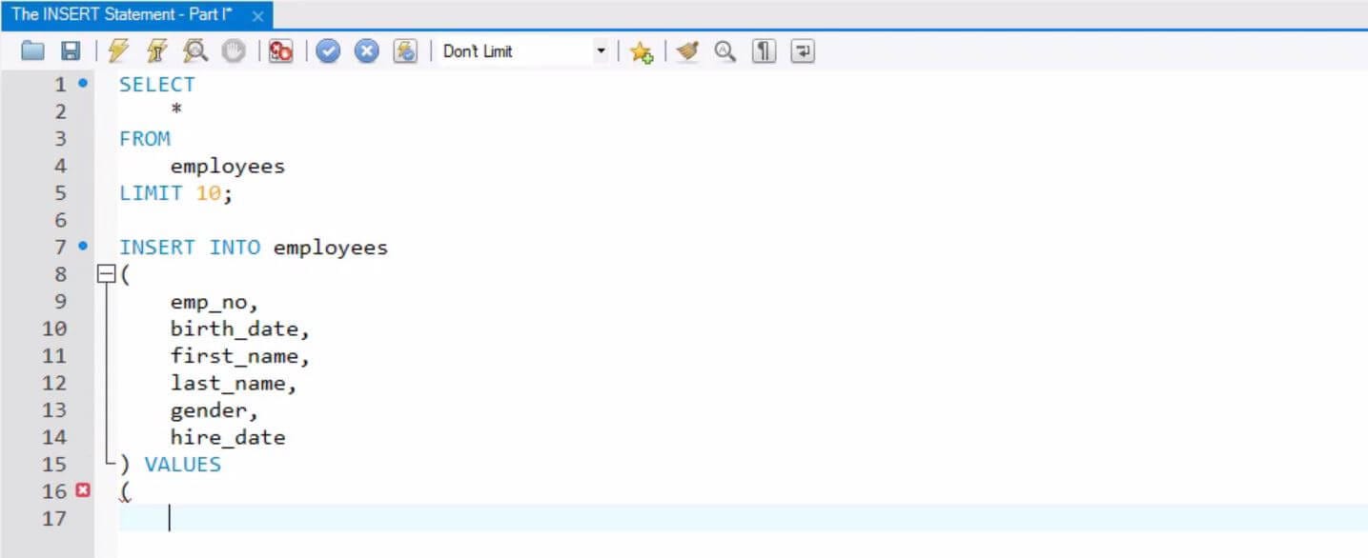Image resolution: width=1368 pixels, height=558 pixels.
Task: Create a new snippet using the star icon
Action: (641, 50)
